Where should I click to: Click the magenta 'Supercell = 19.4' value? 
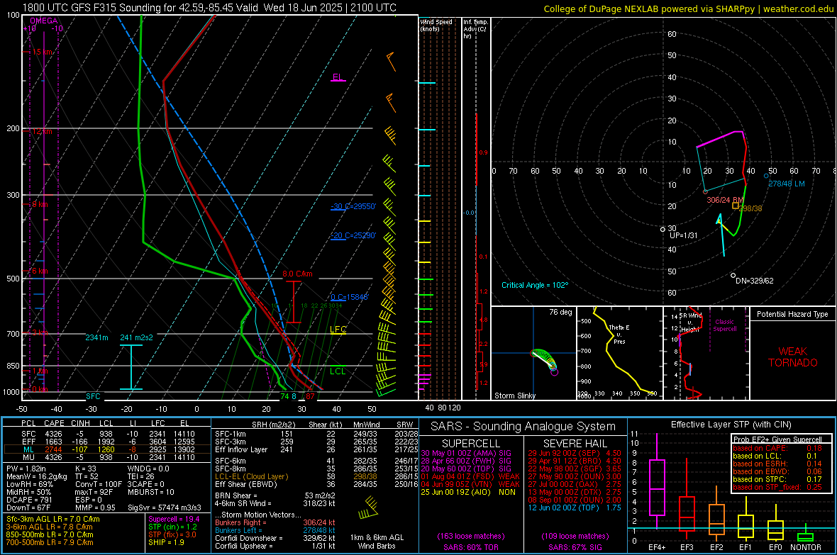pos(174,519)
